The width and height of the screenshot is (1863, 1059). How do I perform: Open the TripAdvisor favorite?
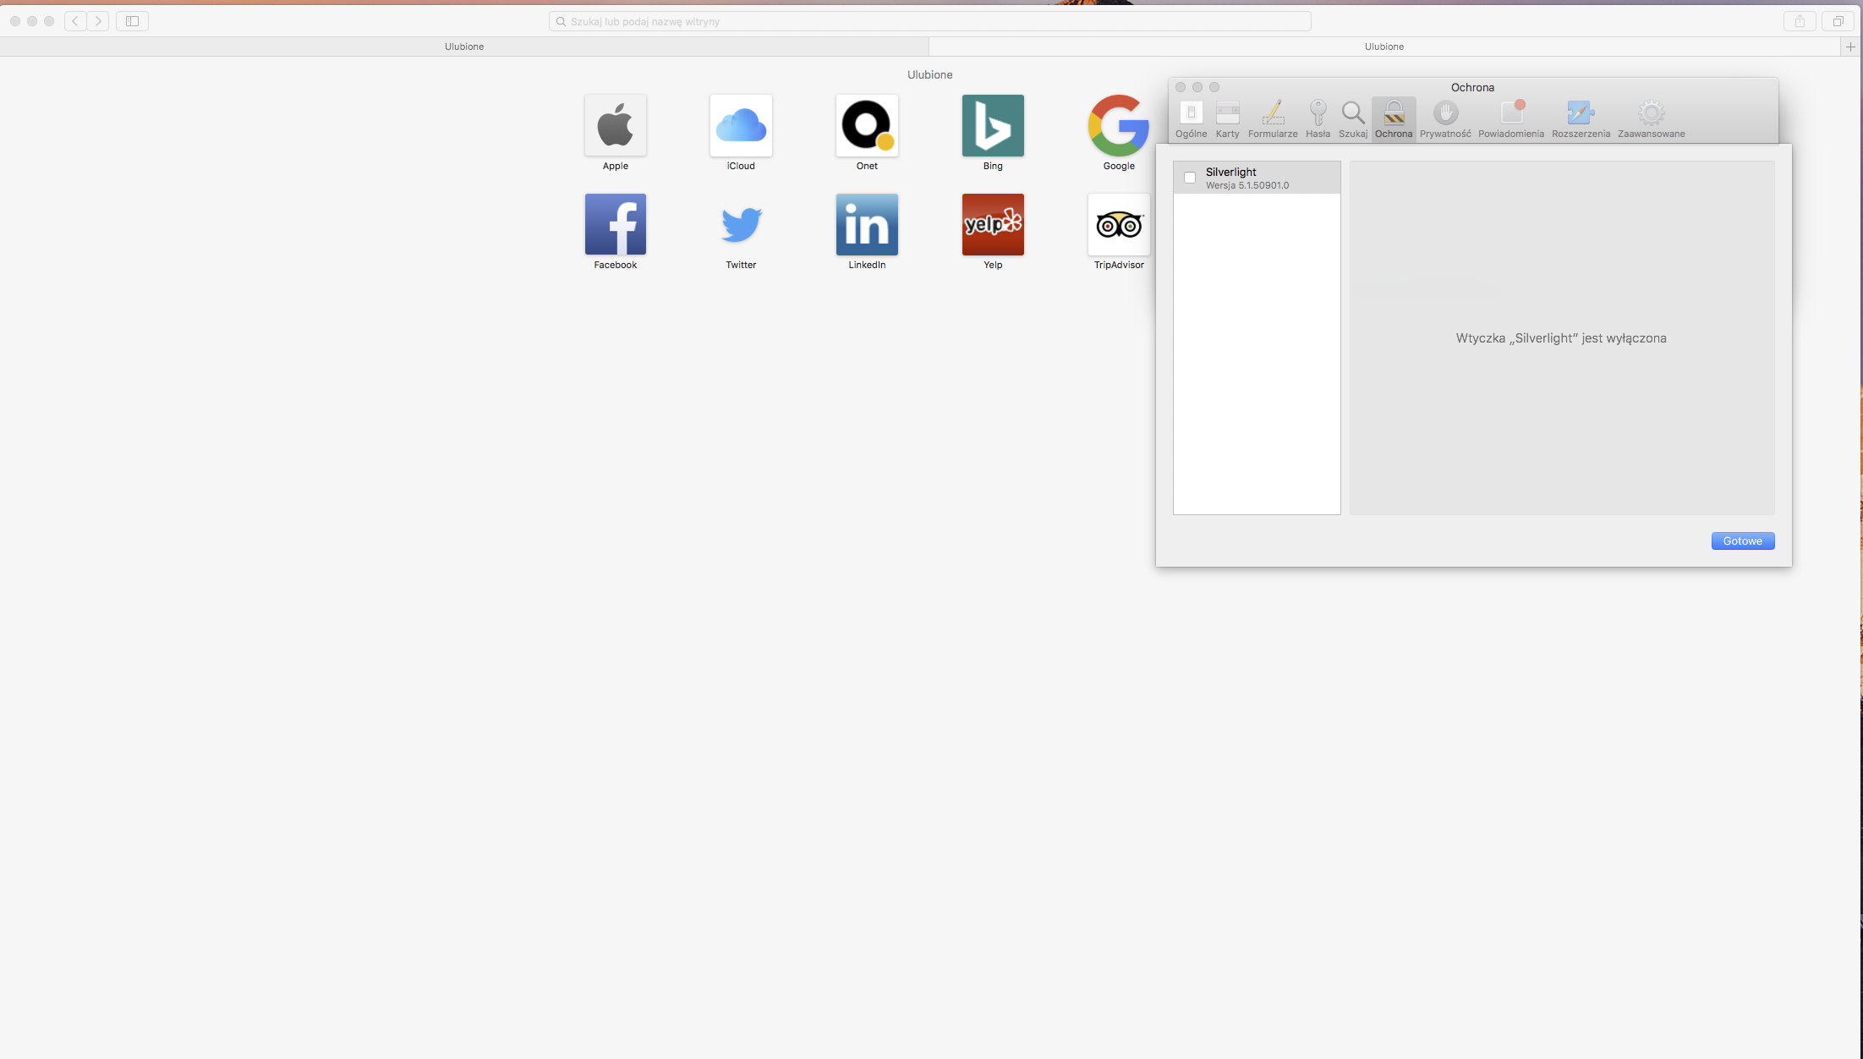(1118, 225)
